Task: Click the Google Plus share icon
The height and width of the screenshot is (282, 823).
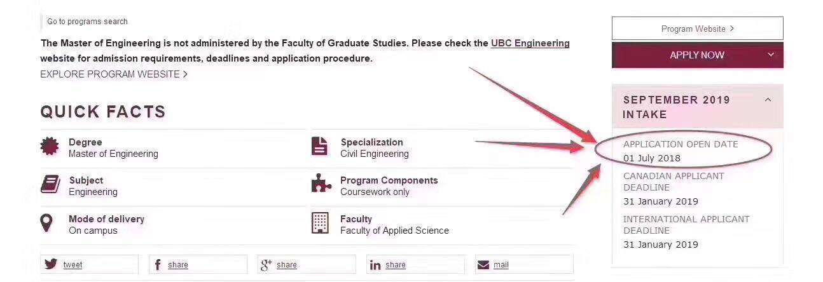Action: pyautogui.click(x=266, y=264)
